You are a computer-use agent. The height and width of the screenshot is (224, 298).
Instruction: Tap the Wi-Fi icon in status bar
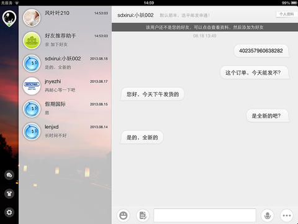pos(17,2)
